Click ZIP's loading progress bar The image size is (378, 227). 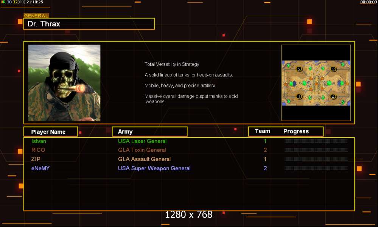point(316,159)
